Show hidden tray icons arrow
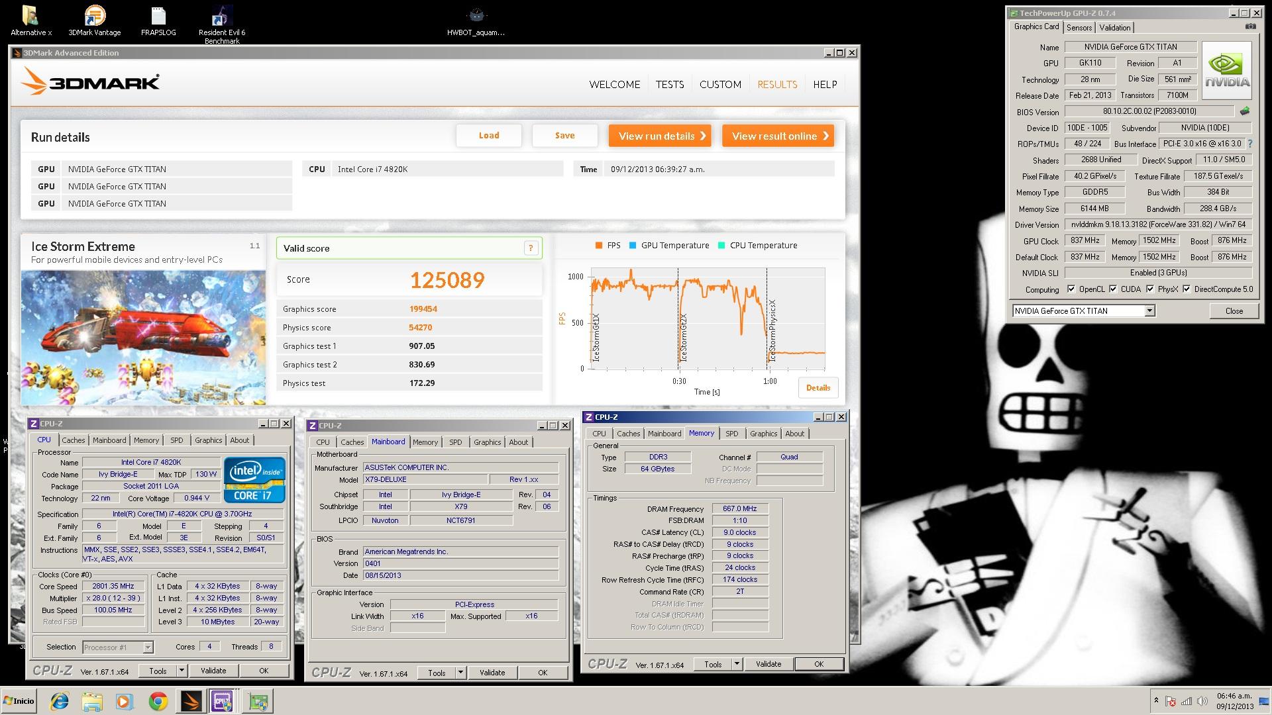 click(x=1156, y=701)
